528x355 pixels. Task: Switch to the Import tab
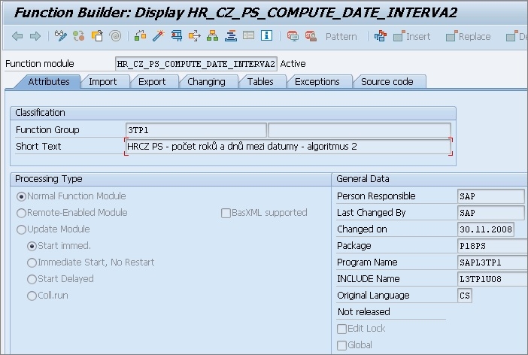point(103,82)
